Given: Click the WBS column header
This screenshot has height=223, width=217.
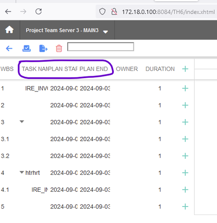Looking at the screenshot, I should pyautogui.click(x=7, y=69).
